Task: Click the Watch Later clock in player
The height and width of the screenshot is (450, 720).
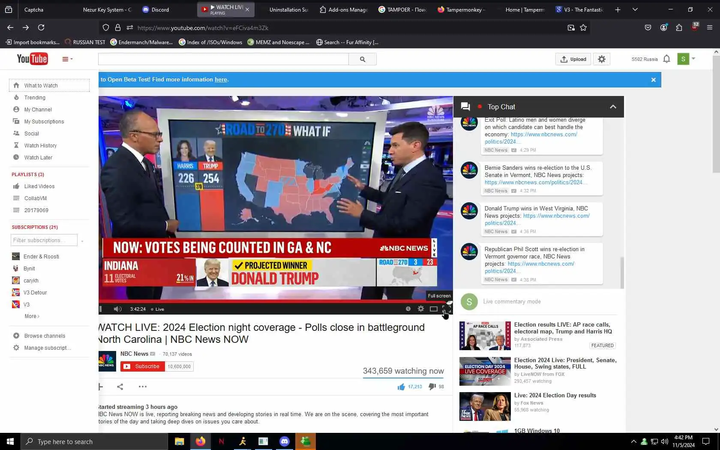Action: (x=408, y=309)
